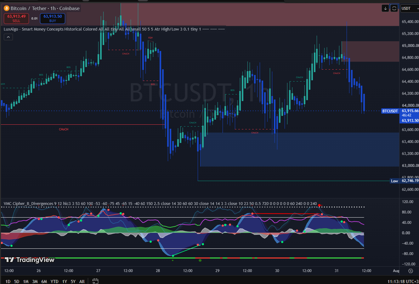The image size is (419, 284).
Task: Click the BTCUSDT current price label
Action: (390, 111)
